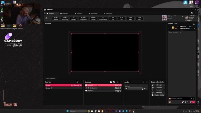201x113 pixels.
Task: Open settings gear of the Bedroom source
Action: [x=120, y=88]
